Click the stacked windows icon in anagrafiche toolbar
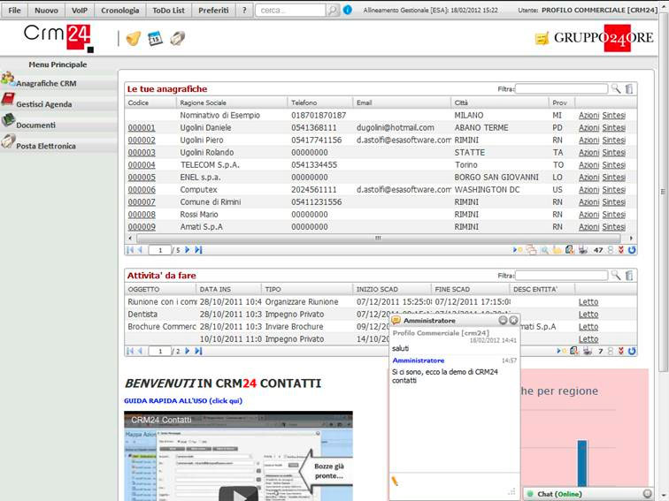 531,250
